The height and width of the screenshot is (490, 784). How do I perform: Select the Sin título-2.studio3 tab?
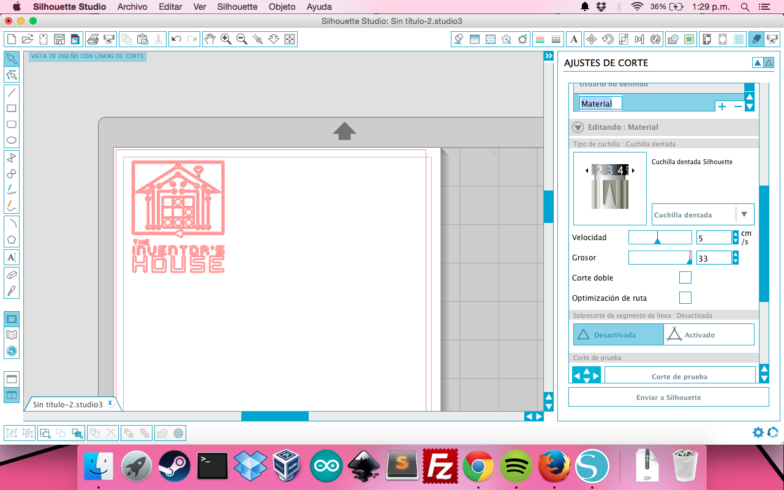[68, 404]
